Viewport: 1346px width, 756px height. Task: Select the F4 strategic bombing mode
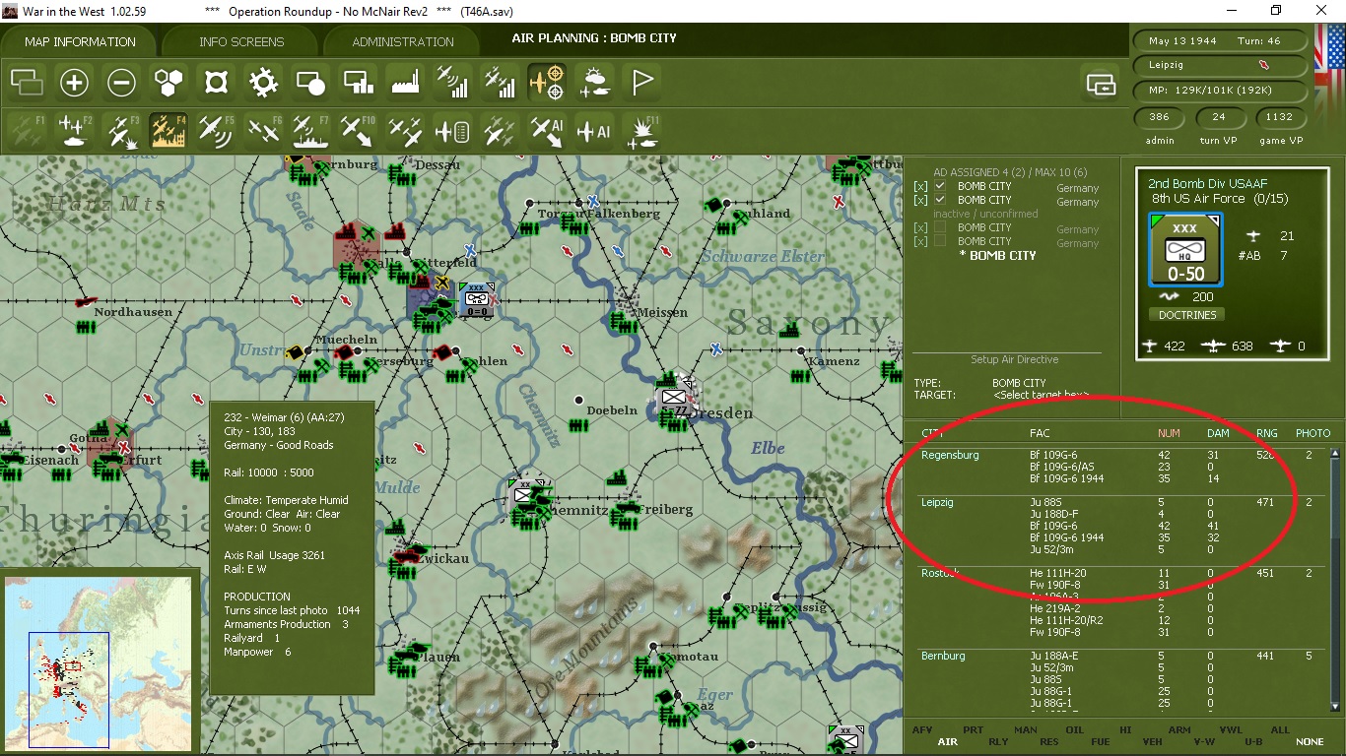[168, 130]
